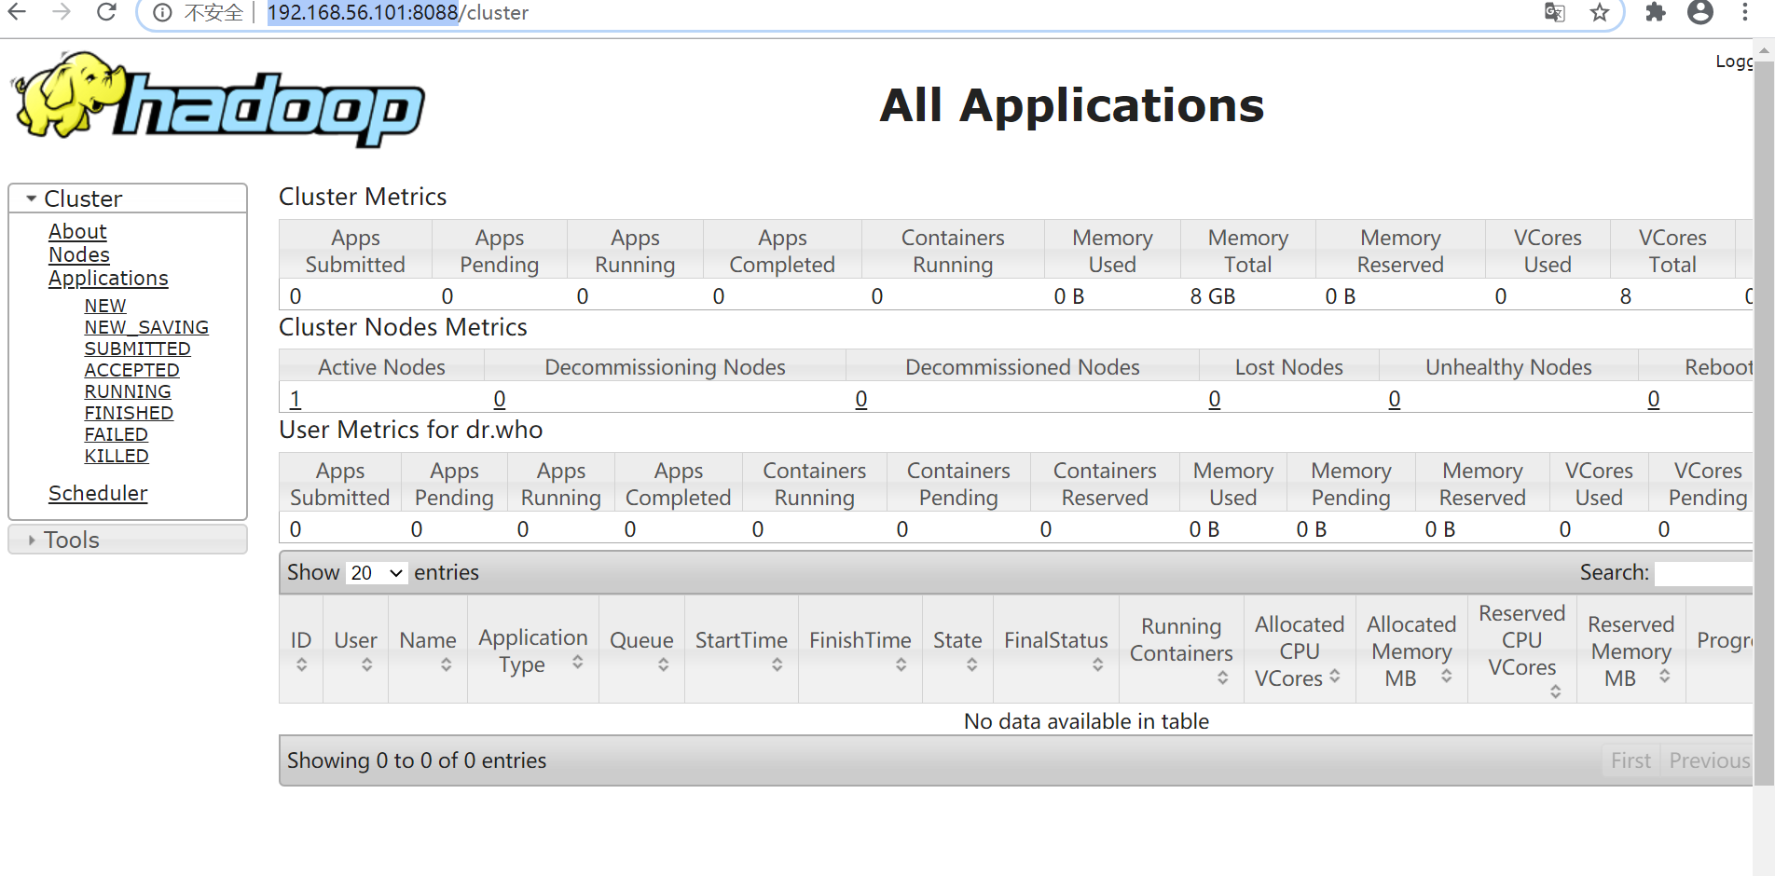Screen dimensions: 1775x876
Task: Click the User Metrics for dr.who heading
Action: pos(411,430)
